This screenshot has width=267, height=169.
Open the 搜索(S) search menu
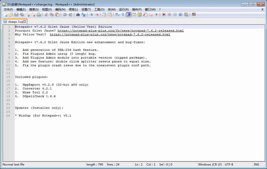tap(34, 9)
